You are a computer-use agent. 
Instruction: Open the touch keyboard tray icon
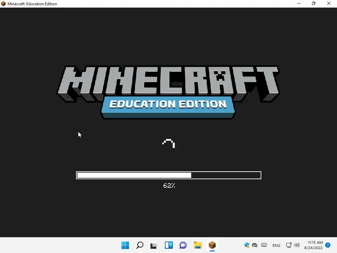click(x=264, y=245)
